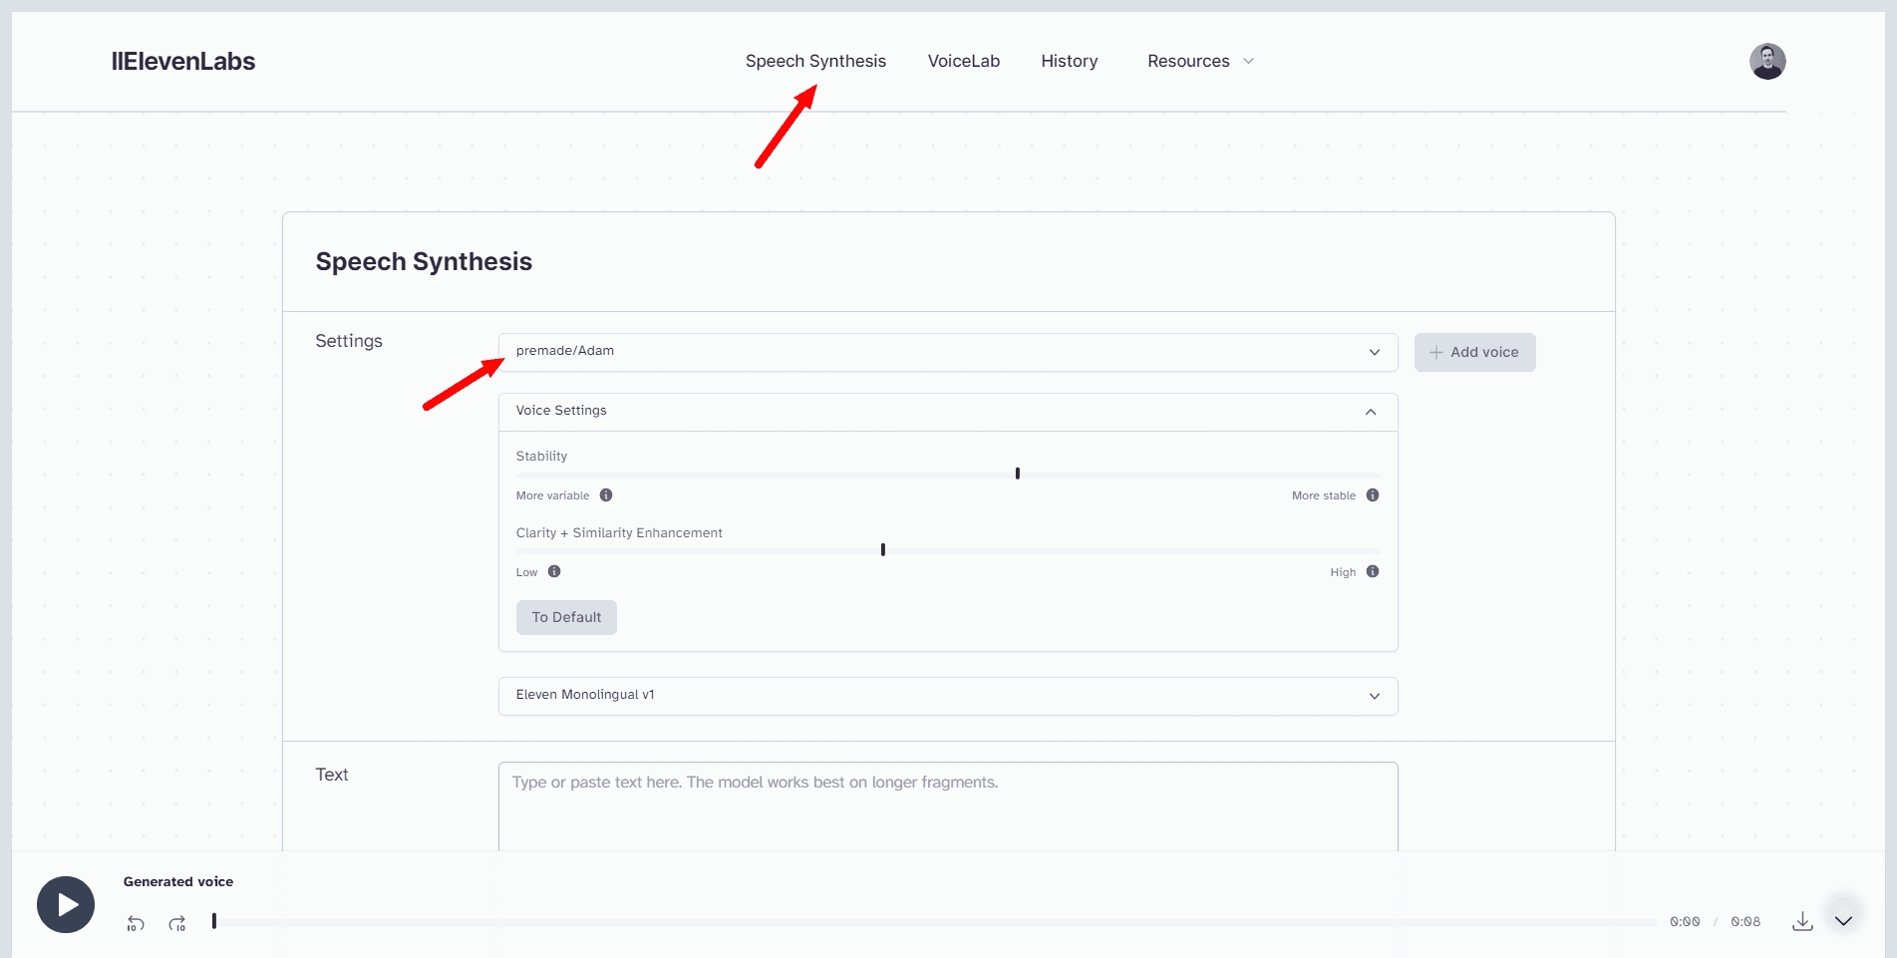
Task: Click the Settings section label
Action: (x=349, y=341)
